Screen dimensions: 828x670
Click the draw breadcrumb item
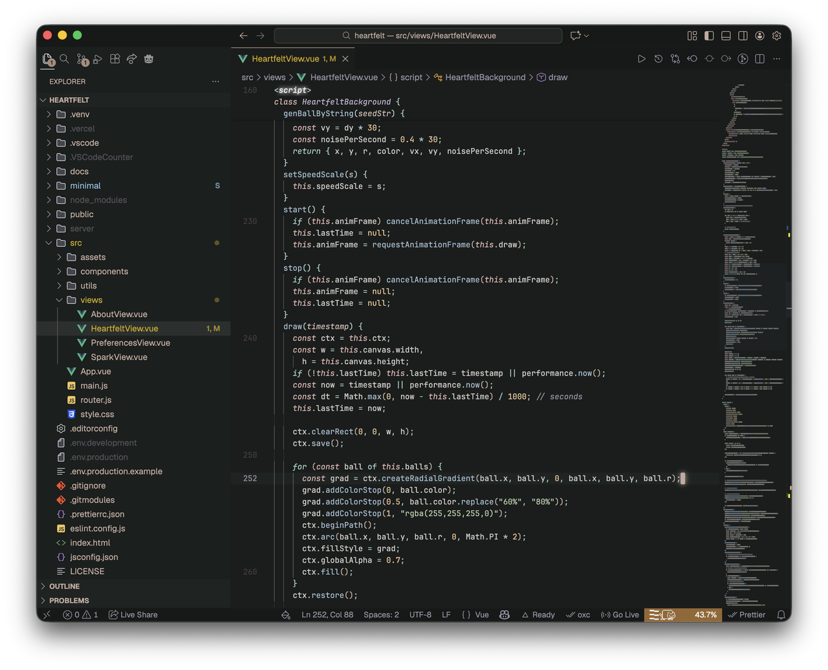(x=552, y=77)
